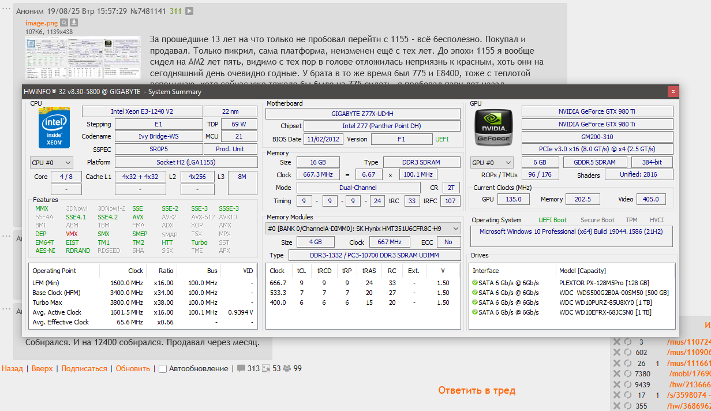Click the DDR3-1332 / PC3-10700 module type field

click(374, 255)
